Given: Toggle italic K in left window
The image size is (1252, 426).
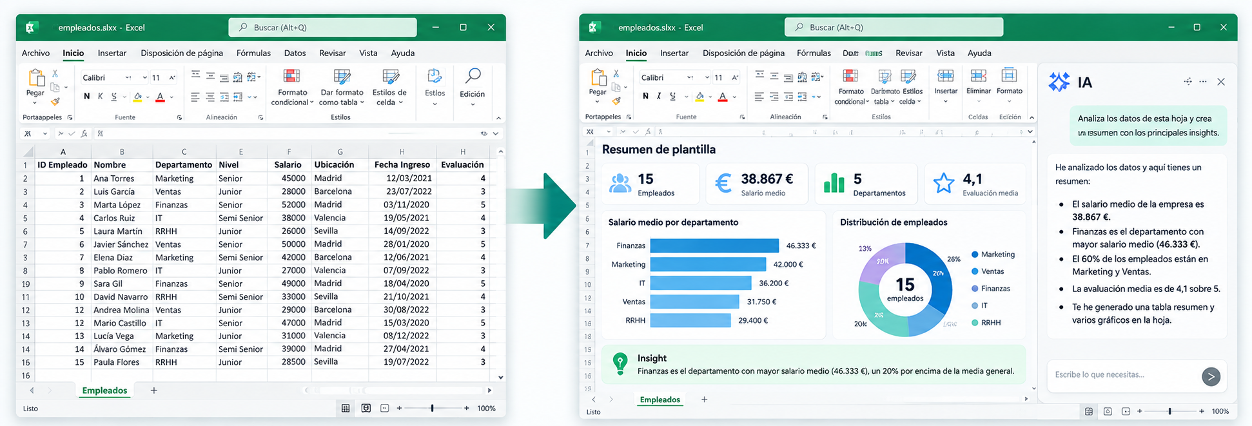Looking at the screenshot, I should [100, 97].
